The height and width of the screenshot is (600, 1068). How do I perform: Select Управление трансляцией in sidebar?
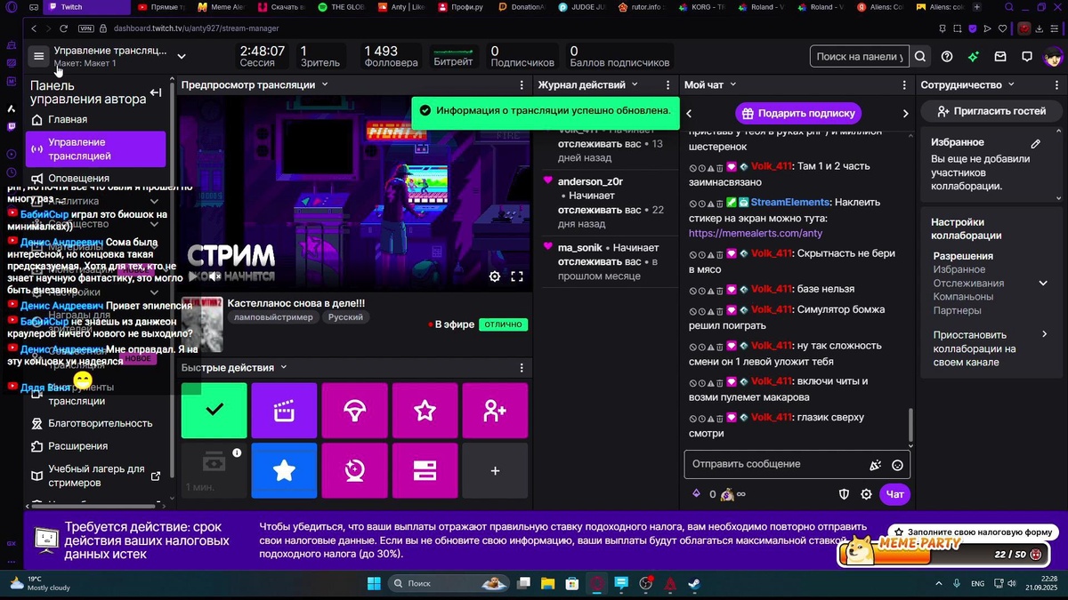95,149
